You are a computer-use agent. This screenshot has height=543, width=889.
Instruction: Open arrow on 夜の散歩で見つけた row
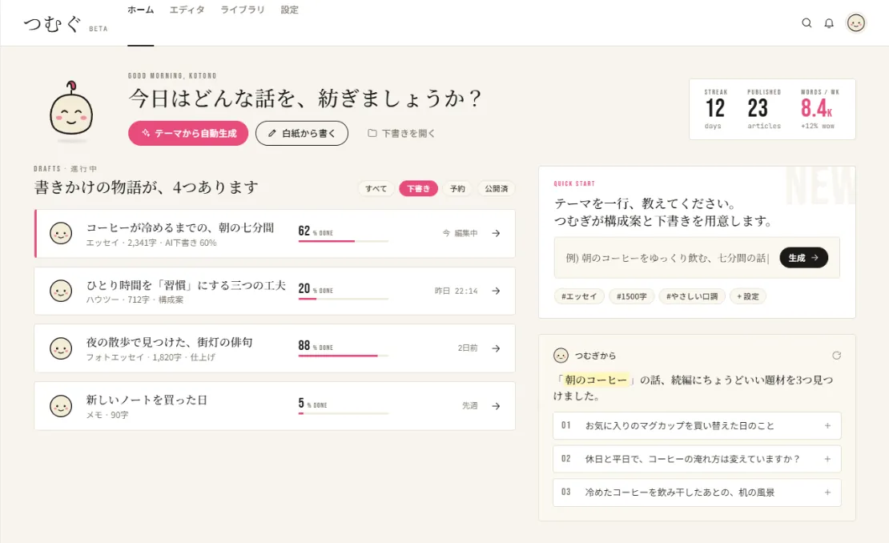coord(496,348)
